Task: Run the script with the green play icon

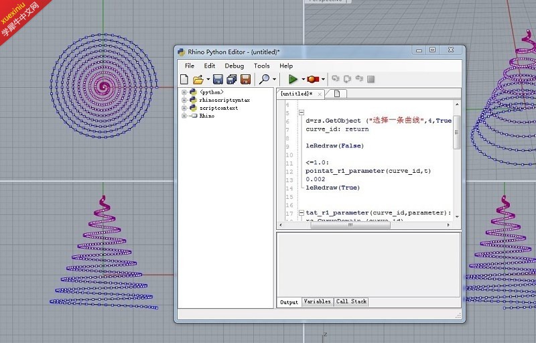Action: click(293, 79)
